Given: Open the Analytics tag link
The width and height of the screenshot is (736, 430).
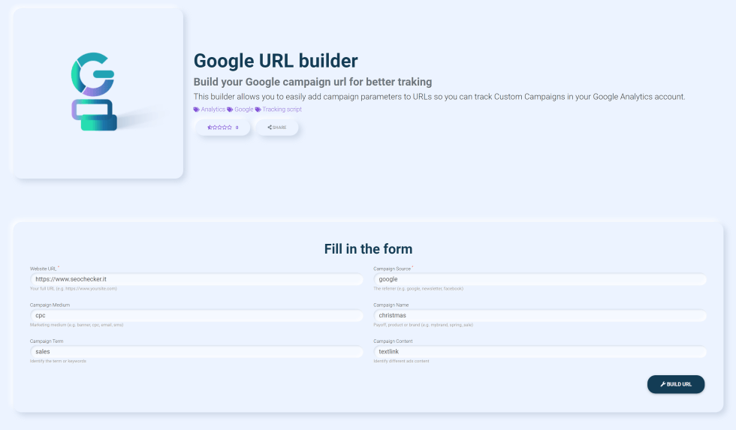Looking at the screenshot, I should coord(213,110).
